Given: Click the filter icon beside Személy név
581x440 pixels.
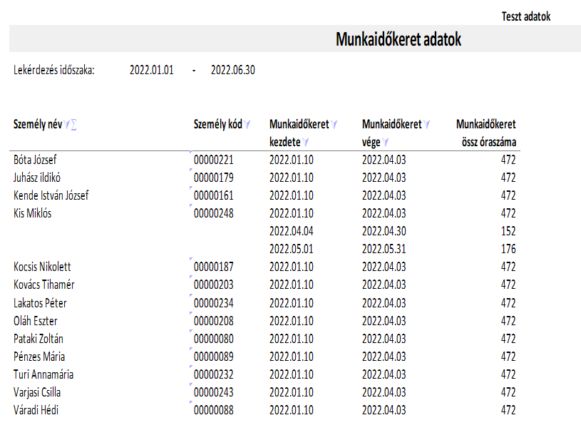Looking at the screenshot, I should [66, 125].
